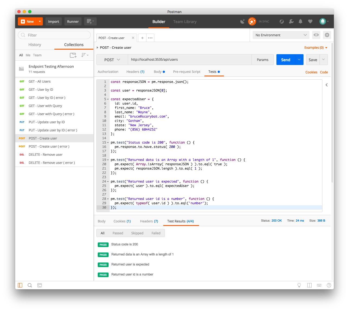Open collection sort options icon

[85, 55]
